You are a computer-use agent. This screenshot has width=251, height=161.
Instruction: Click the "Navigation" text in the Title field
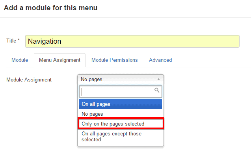click(45, 41)
